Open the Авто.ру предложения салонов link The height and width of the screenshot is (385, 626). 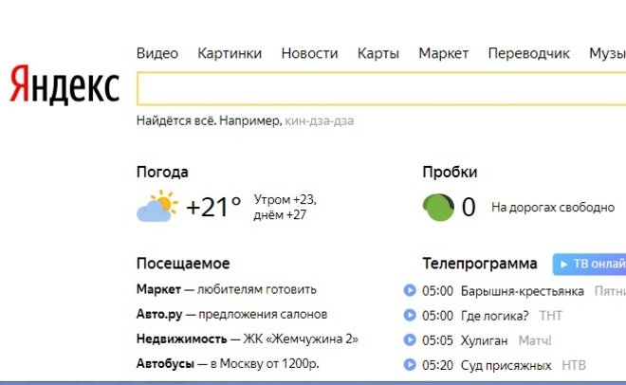(x=231, y=314)
